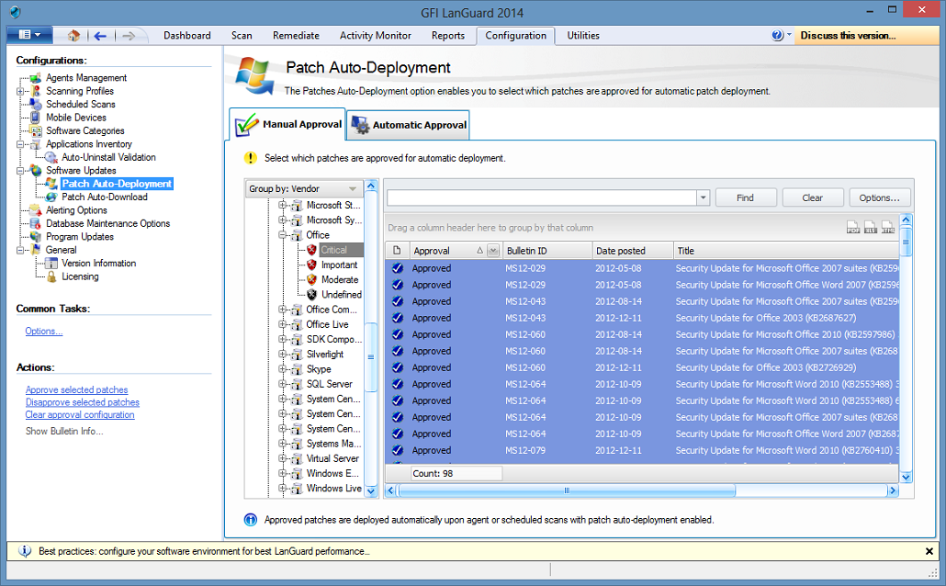Toggle approval for MS12-043 Office 2007 suites

pyautogui.click(x=398, y=301)
